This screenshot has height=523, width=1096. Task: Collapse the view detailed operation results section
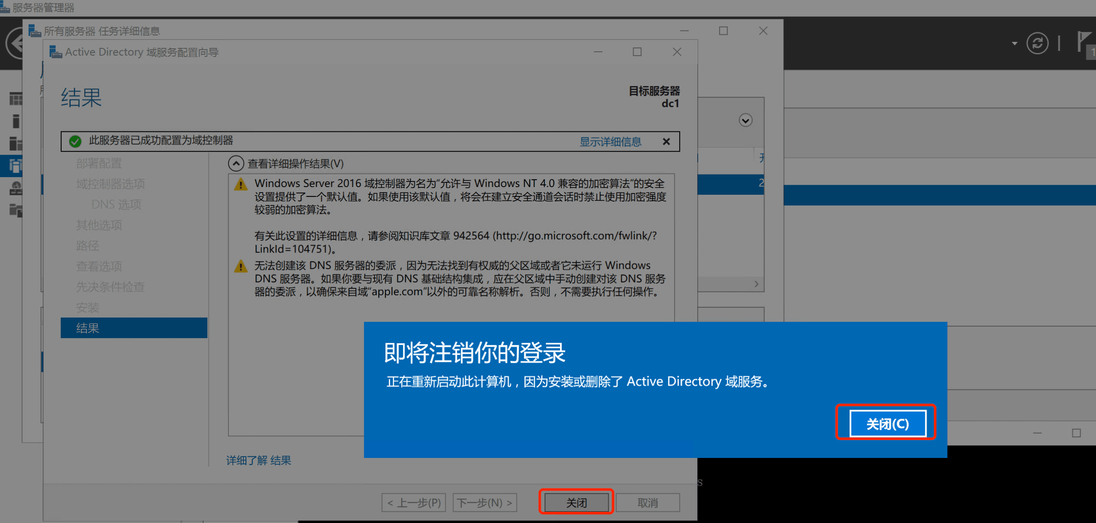(x=236, y=163)
